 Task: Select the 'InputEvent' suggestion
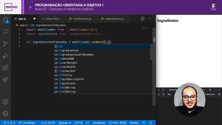pyautogui.click(x=102, y=83)
